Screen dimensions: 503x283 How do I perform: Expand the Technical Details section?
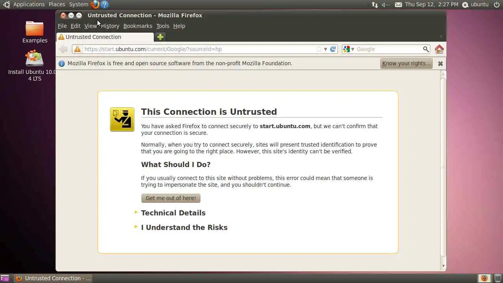[x=173, y=213]
